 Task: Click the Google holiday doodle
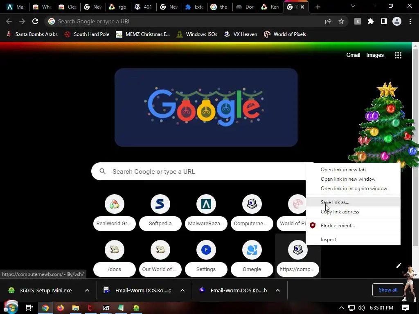206,108
